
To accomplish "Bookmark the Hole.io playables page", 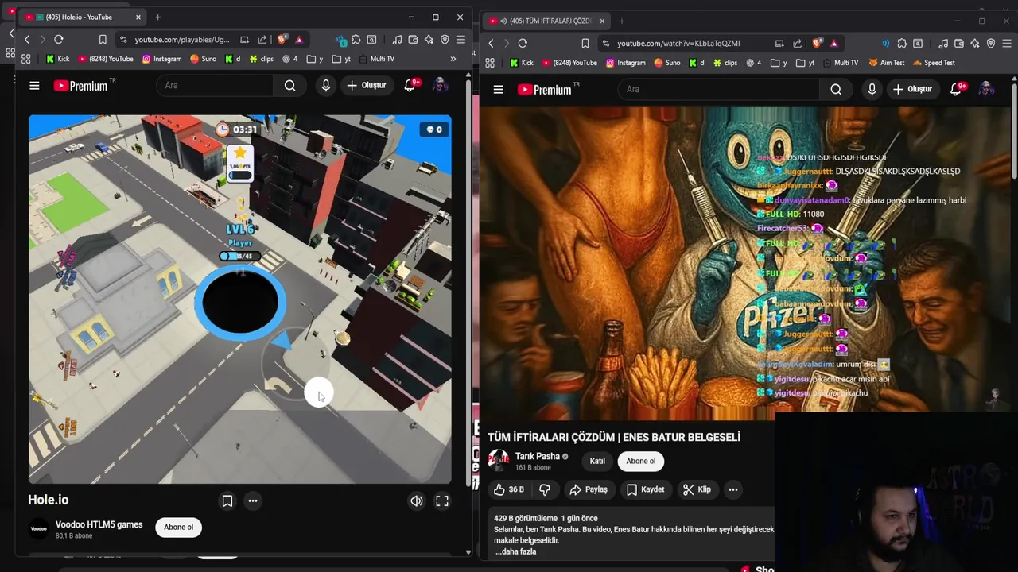I will (103, 40).
